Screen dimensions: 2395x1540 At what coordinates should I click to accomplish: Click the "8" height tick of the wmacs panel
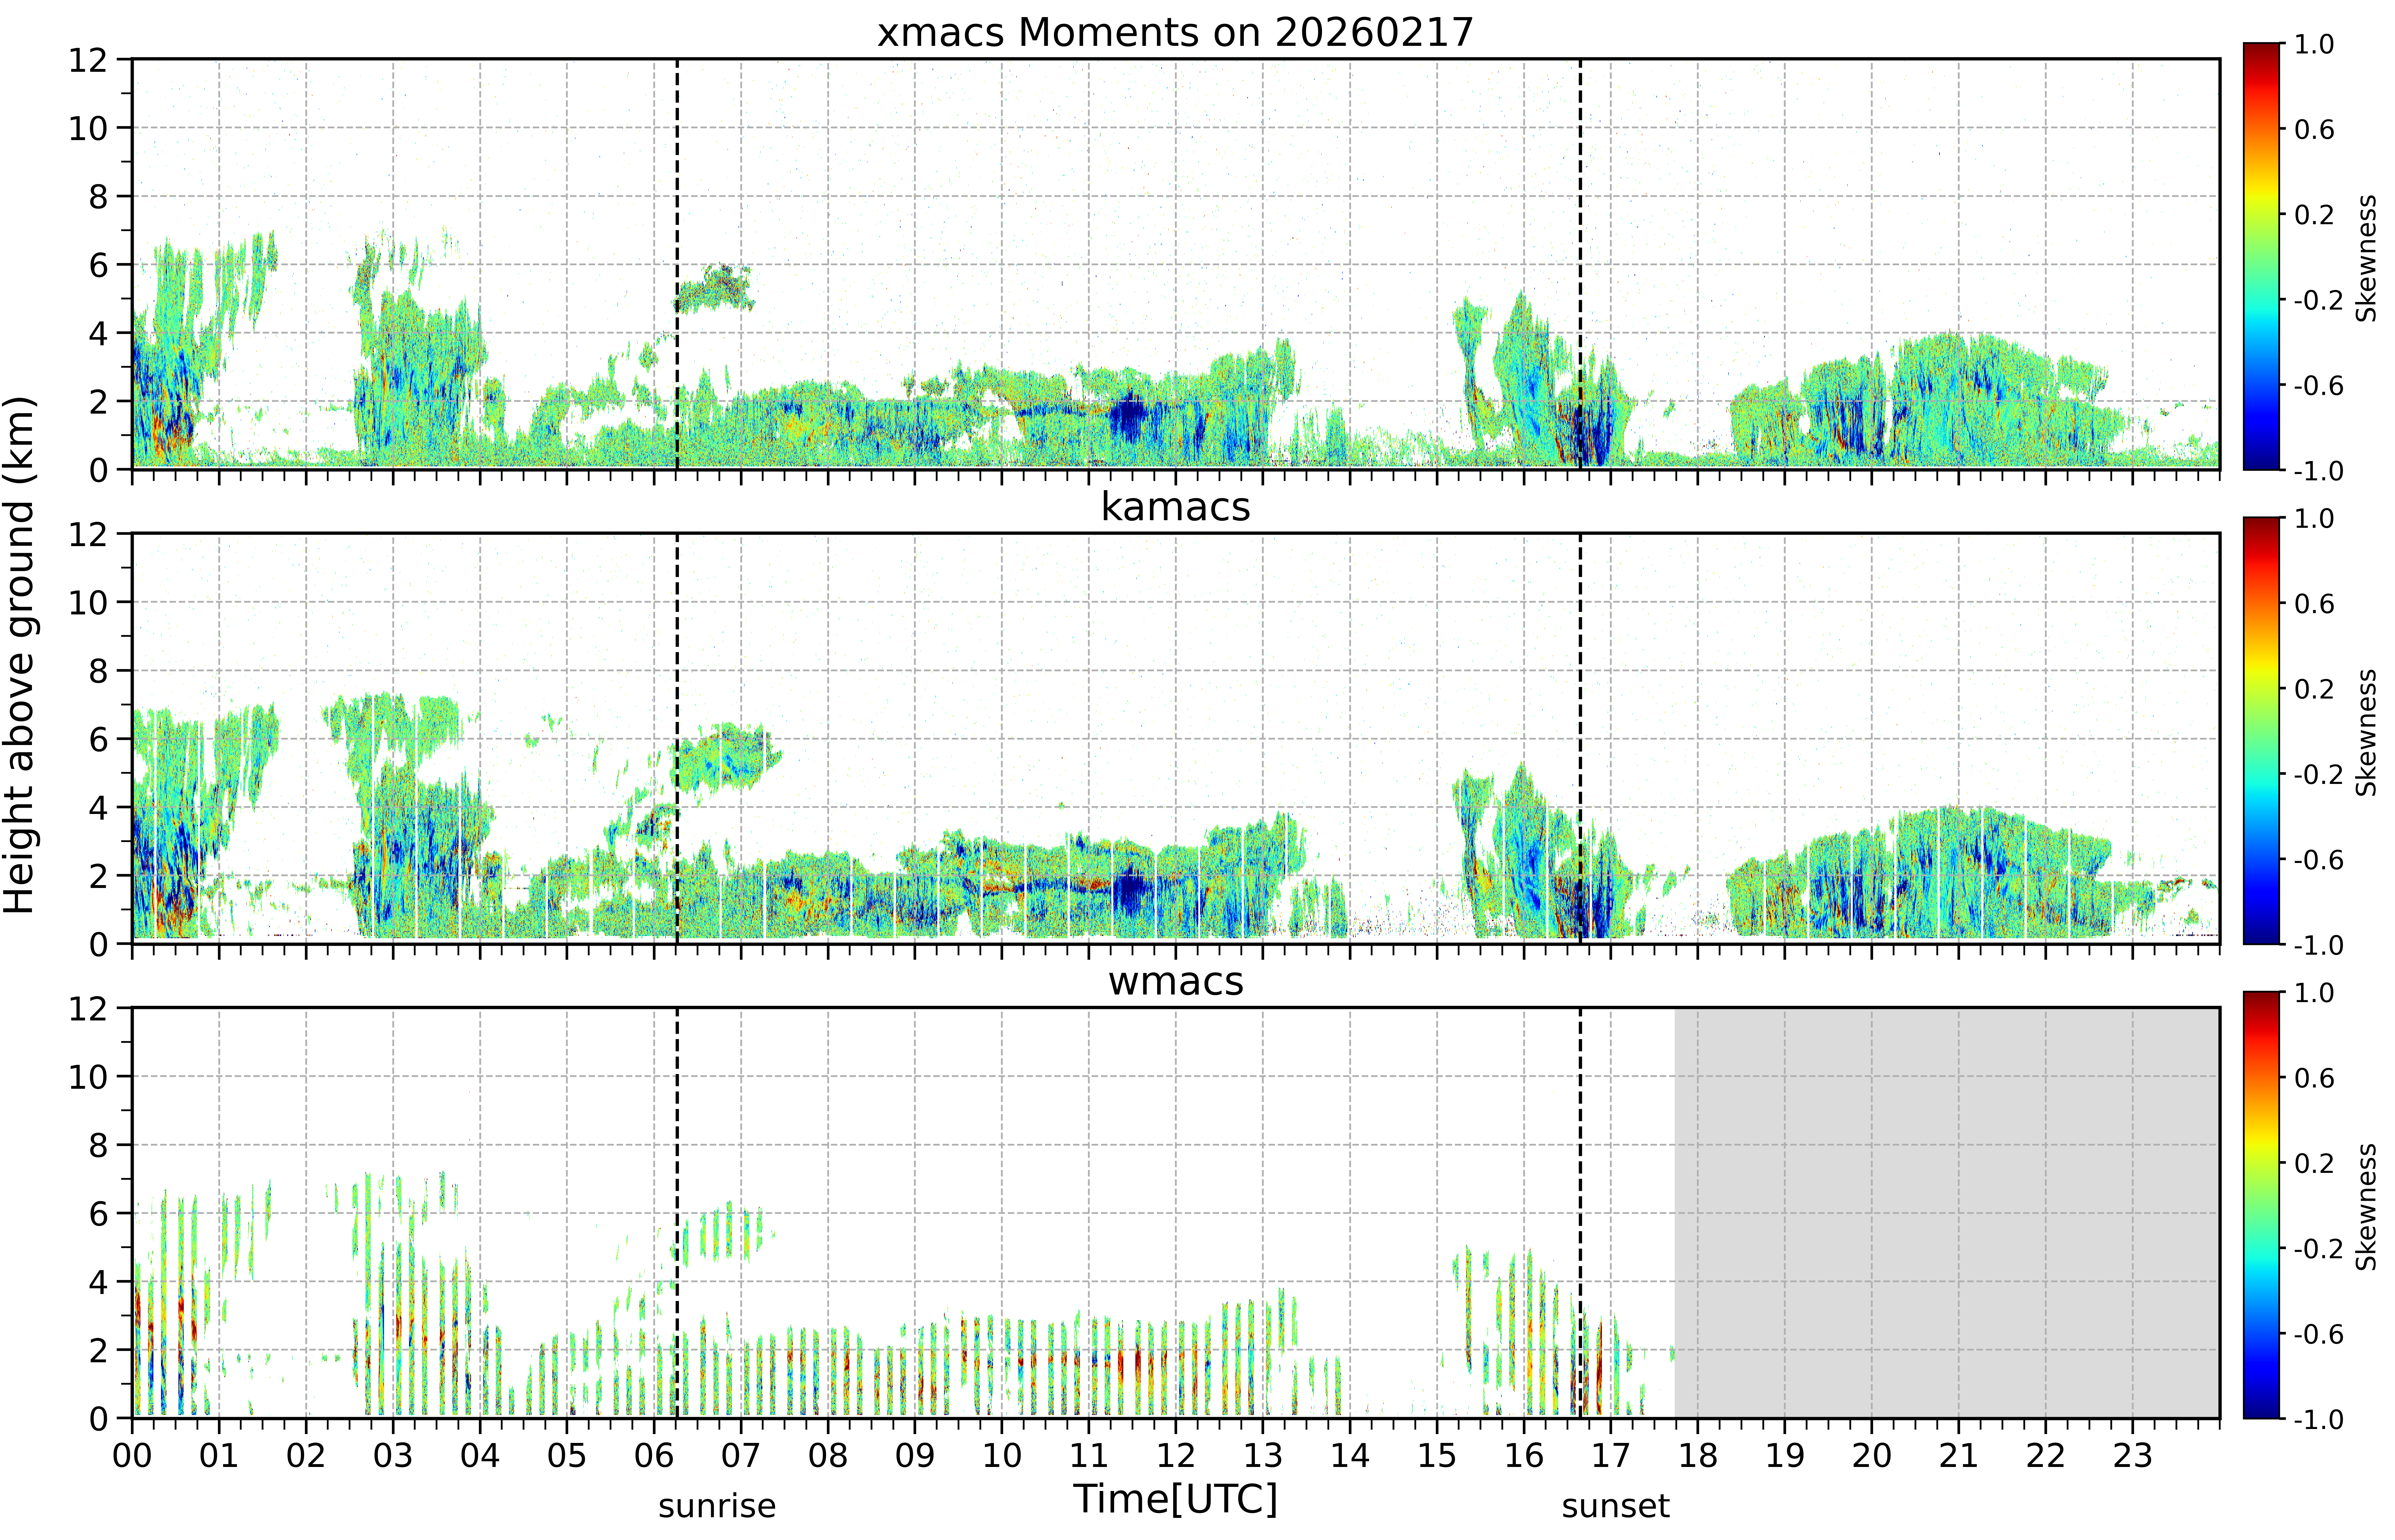[98, 1145]
